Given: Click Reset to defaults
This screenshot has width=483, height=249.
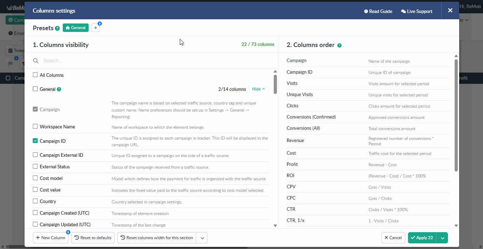Looking at the screenshot, I should click(x=93, y=238).
